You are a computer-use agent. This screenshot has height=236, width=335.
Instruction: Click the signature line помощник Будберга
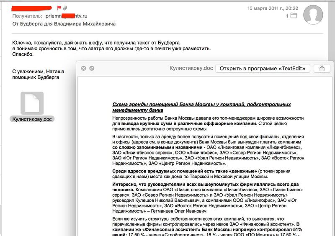pyautogui.click(x=36, y=77)
